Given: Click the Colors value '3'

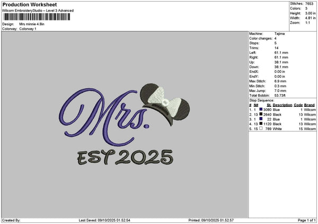Looking at the screenshot, I should [306, 8].
